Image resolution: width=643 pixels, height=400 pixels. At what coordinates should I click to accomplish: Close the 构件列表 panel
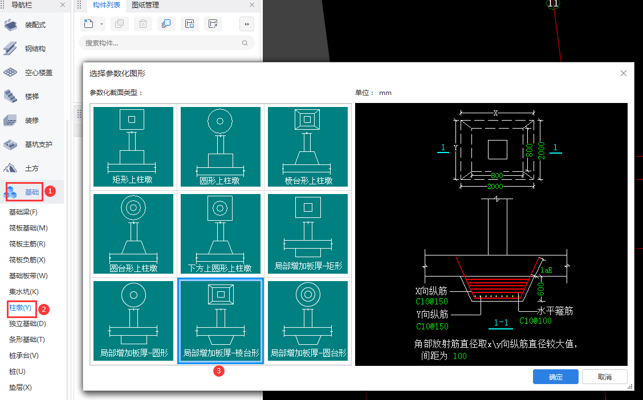[x=252, y=5]
